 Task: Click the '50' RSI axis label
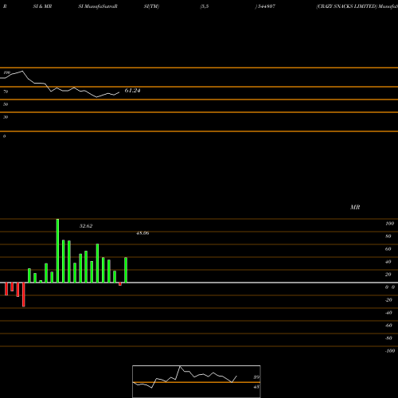pos(6,104)
